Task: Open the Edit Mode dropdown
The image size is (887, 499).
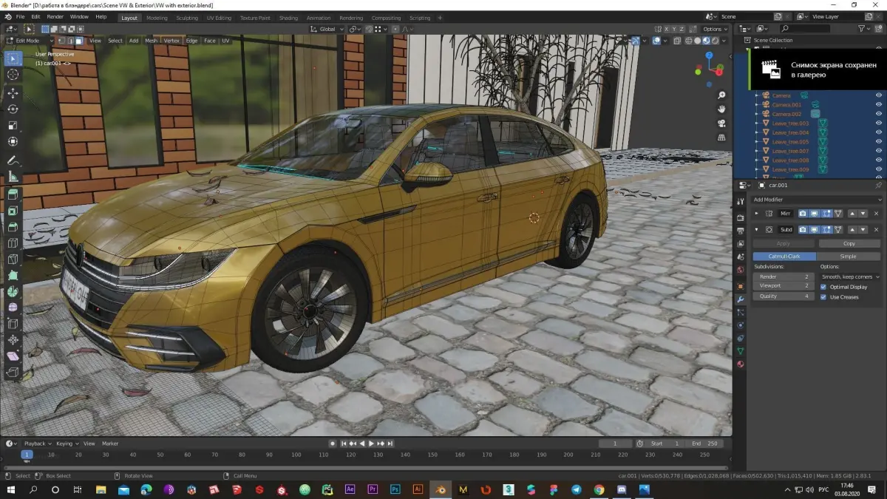Action: click(x=29, y=41)
